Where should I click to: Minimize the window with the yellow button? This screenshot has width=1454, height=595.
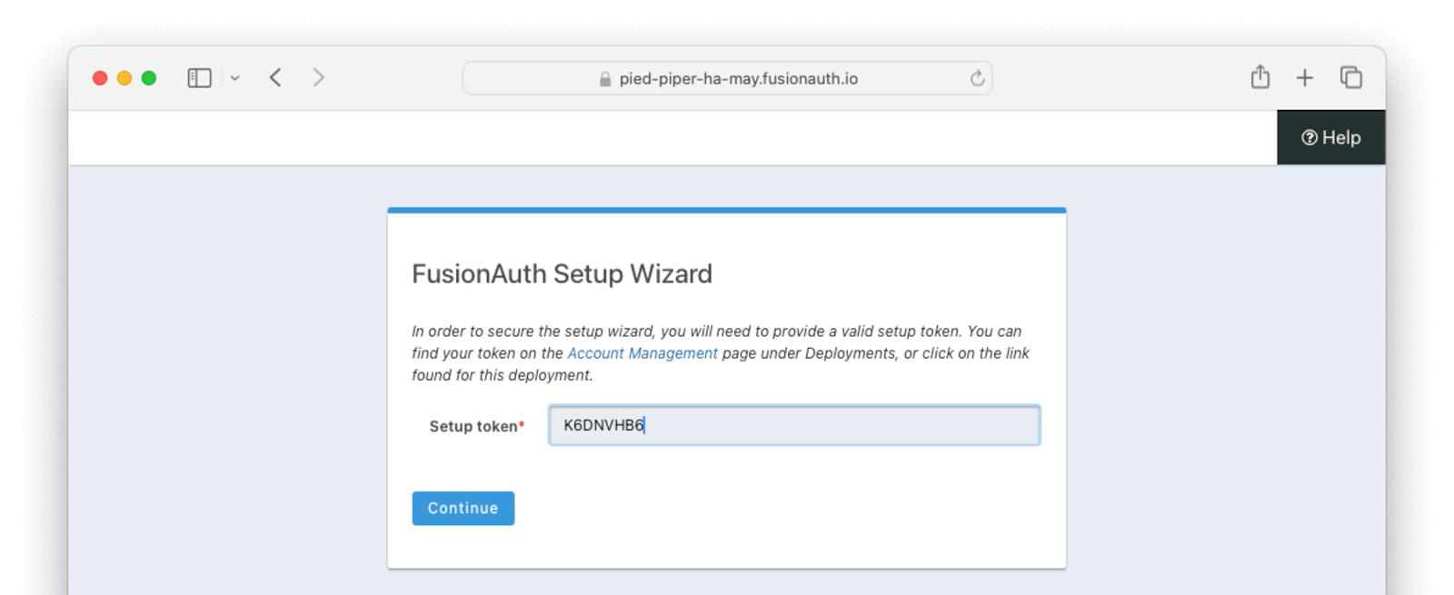tap(124, 78)
